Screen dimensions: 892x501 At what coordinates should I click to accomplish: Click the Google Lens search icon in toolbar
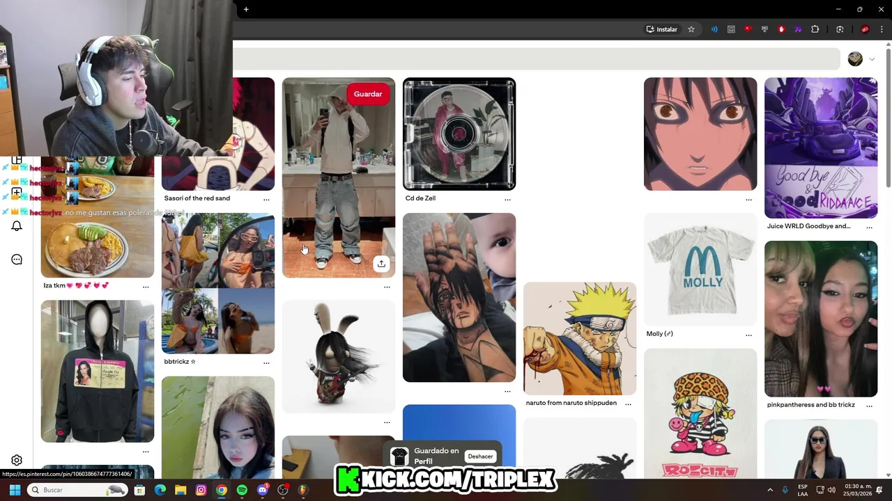[840, 29]
